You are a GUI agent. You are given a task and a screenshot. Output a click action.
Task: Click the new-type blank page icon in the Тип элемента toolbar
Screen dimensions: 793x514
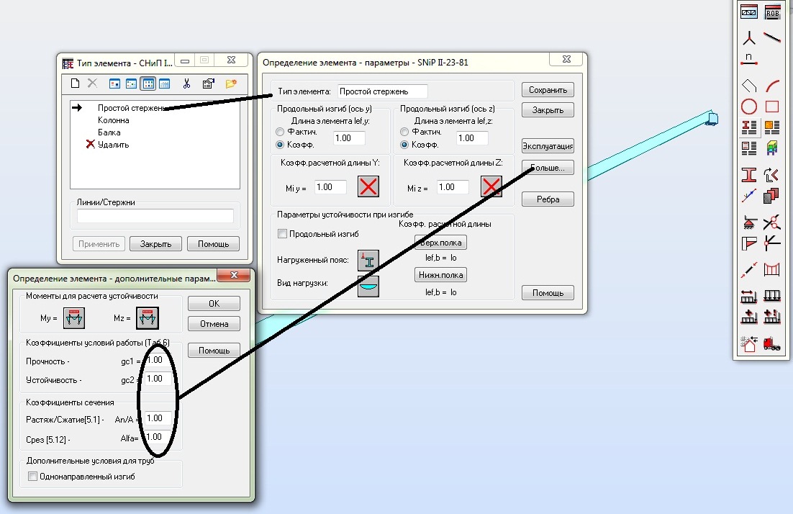[75, 84]
